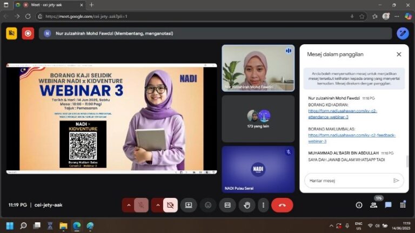Select the NADI Pulau Serai tile
Image resolution: width=415 pixels, height=233 pixels.
(258, 169)
